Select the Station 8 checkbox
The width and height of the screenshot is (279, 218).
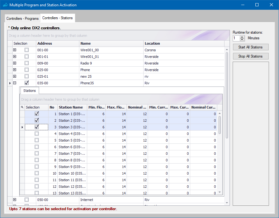pos(37,160)
